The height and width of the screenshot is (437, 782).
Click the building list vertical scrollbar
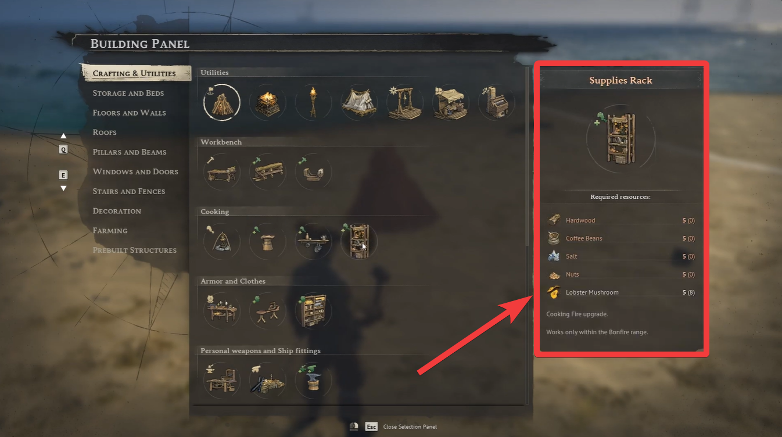[x=528, y=156]
